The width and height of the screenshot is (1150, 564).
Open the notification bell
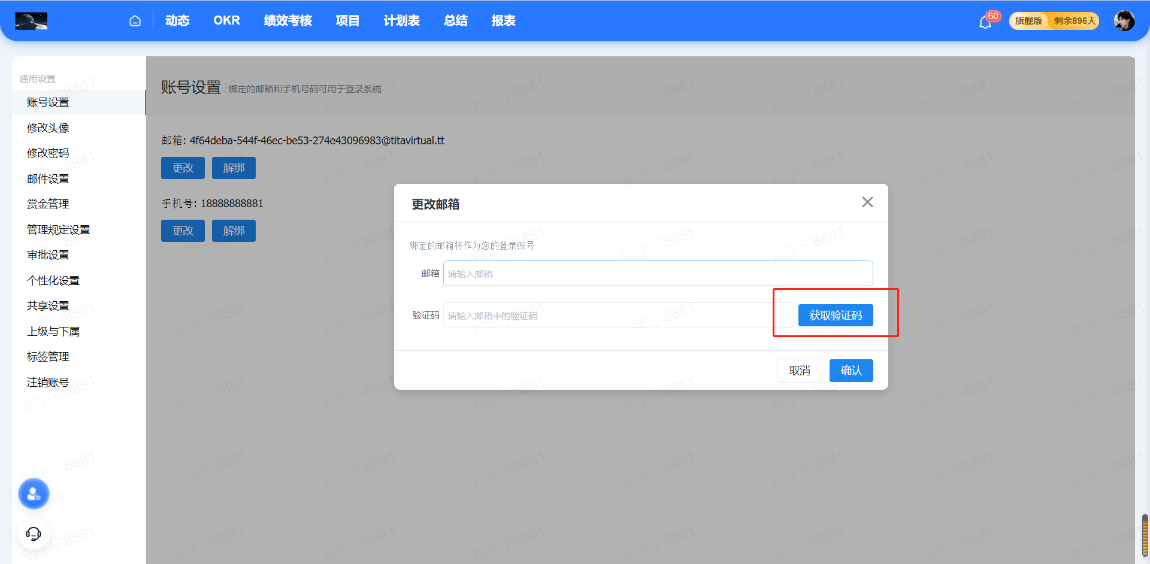coord(985,22)
